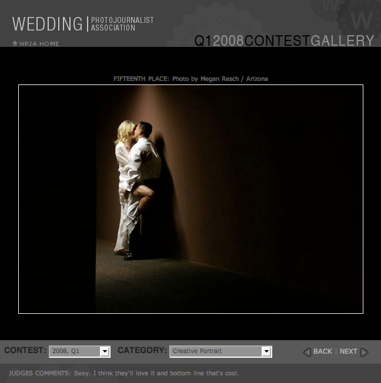Open the Category dropdown showing Creative Portrait
Image resolution: width=381 pixels, height=383 pixels.
220,351
